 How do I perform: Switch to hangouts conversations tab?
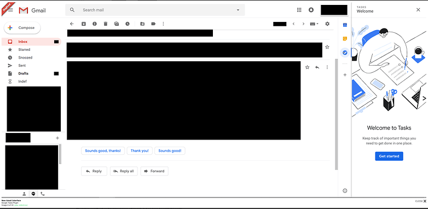coord(33,194)
